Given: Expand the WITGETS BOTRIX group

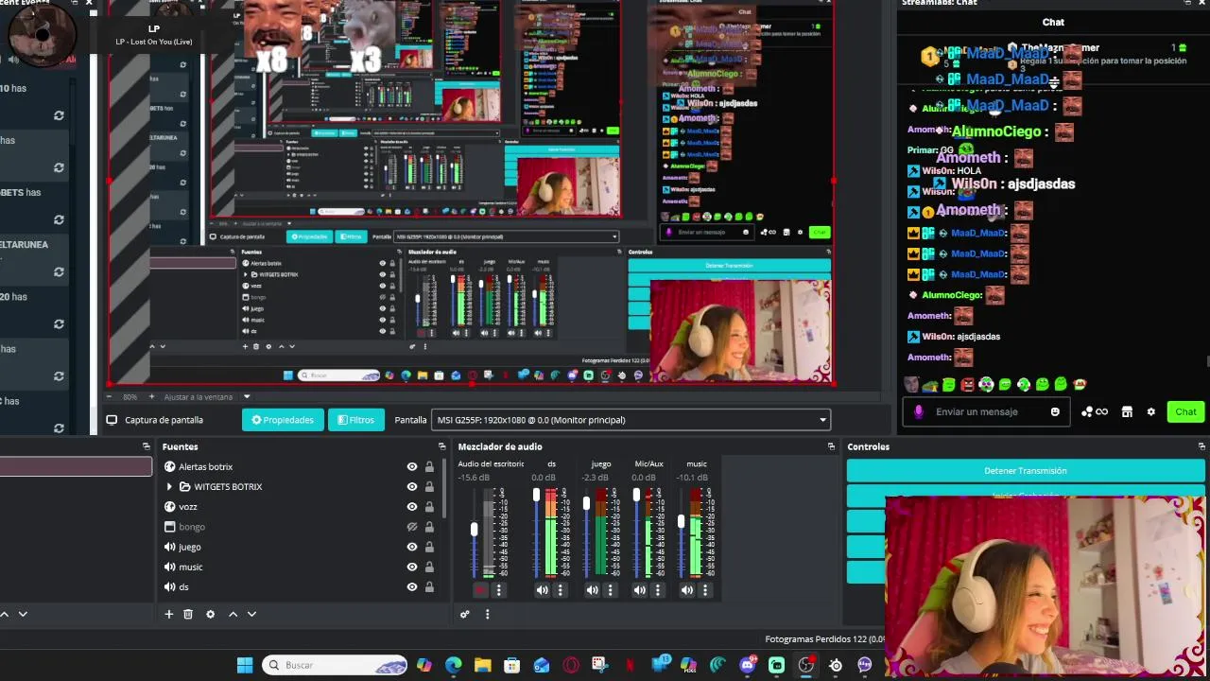Looking at the screenshot, I should pyautogui.click(x=169, y=486).
